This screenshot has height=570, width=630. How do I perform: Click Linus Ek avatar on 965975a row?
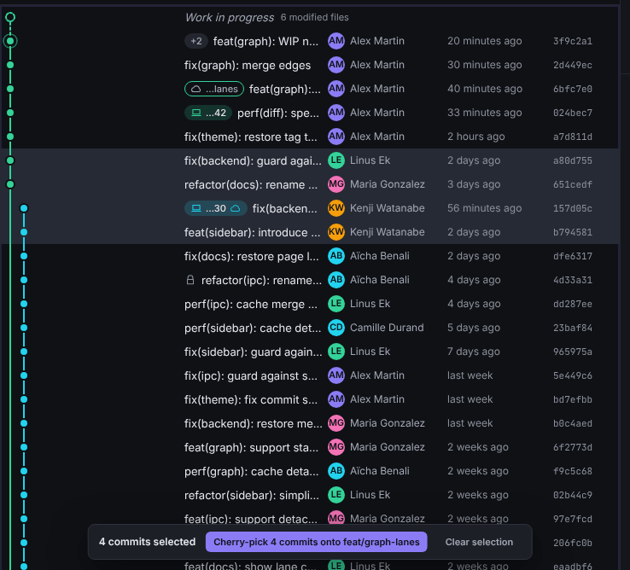pos(336,352)
